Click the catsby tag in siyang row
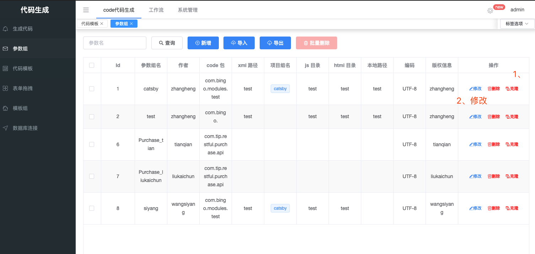Screen dimensions: 535x254 pos(280,208)
